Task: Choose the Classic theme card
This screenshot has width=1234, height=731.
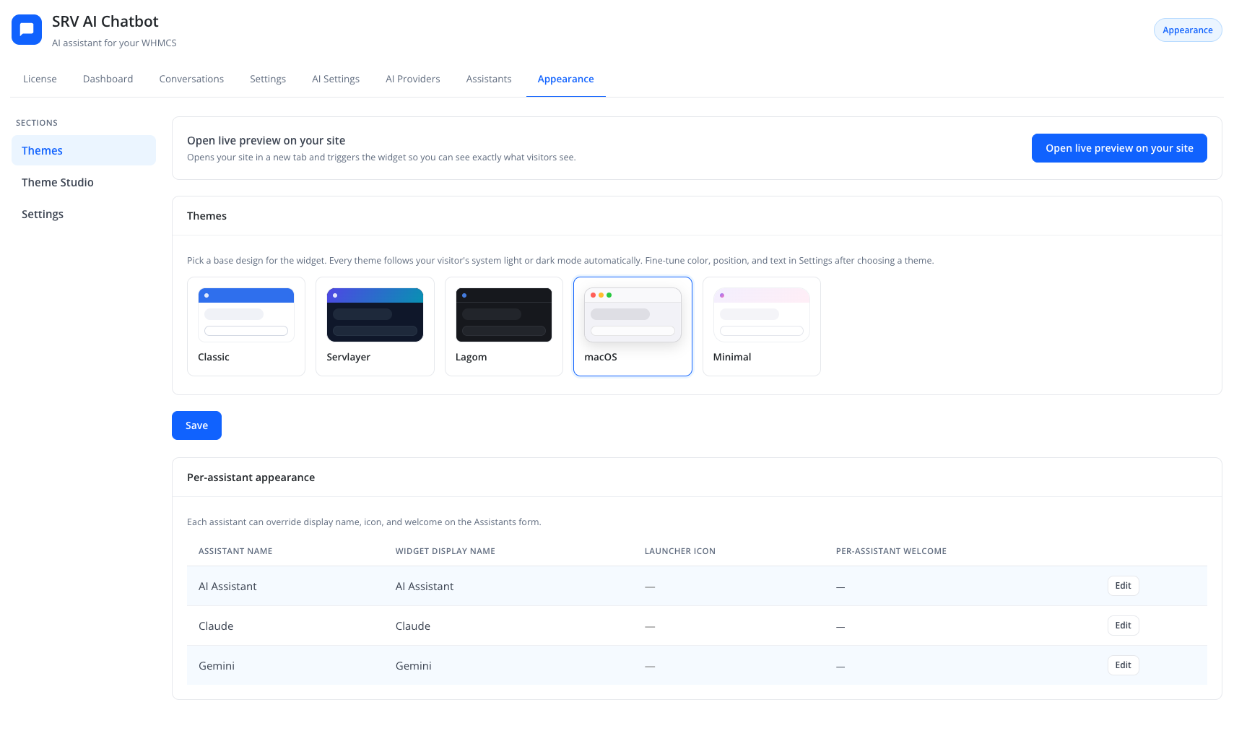Action: coord(246,326)
